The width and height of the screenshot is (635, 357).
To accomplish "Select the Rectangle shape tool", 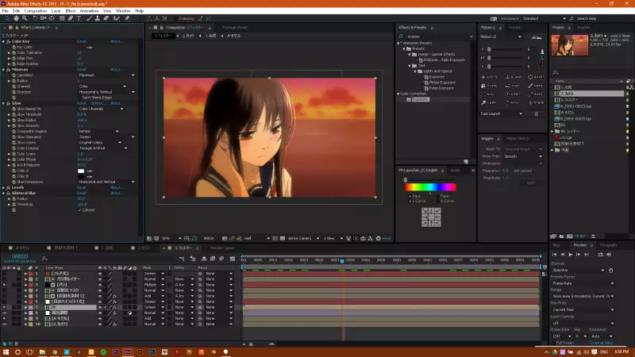I will [x=62, y=18].
